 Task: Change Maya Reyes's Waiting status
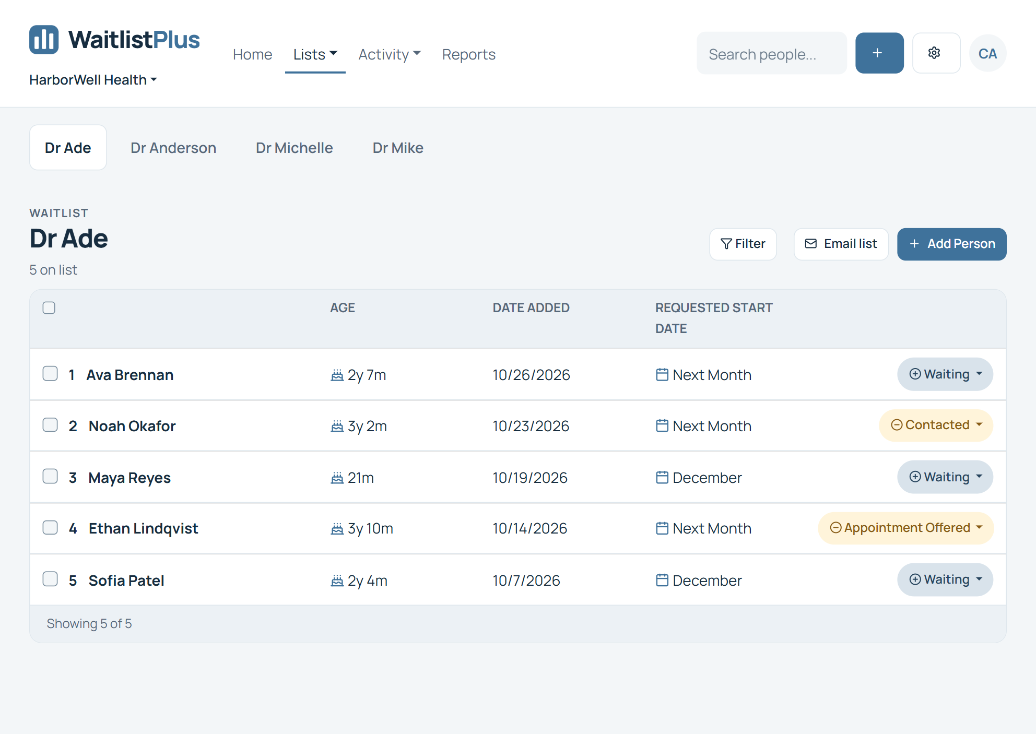tap(945, 477)
